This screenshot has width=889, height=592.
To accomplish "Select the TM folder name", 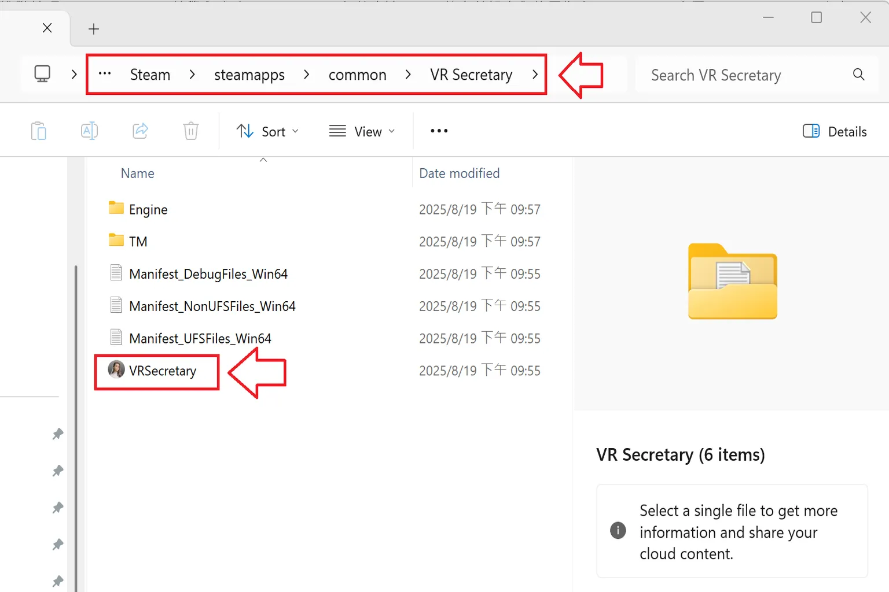I will coord(138,242).
